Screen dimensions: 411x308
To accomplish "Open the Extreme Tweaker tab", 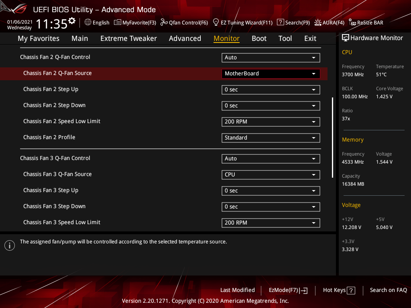I will point(128,38).
